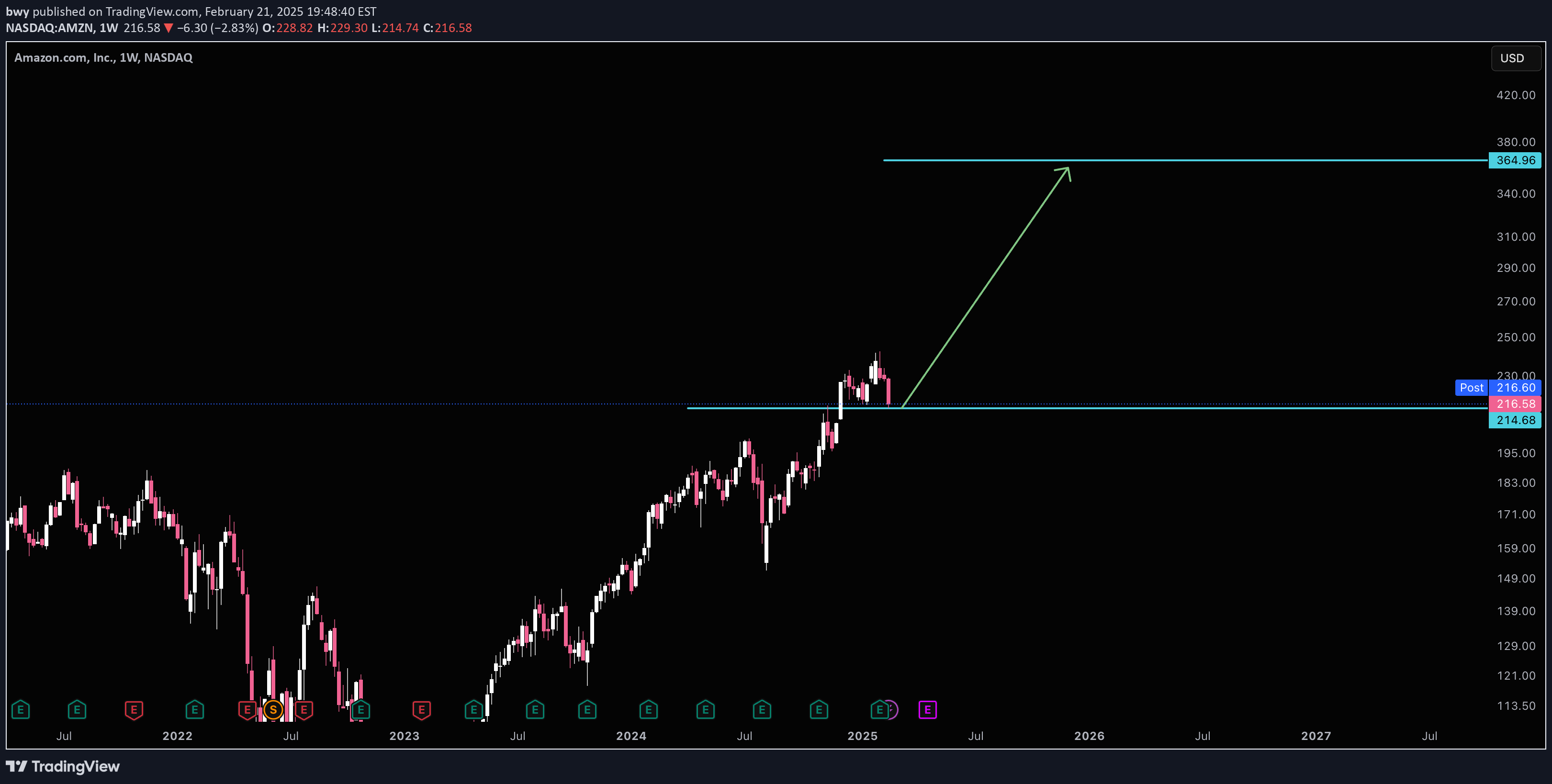Click the 2027 label on time axis
This screenshot has width=1552, height=784.
coord(1316,736)
